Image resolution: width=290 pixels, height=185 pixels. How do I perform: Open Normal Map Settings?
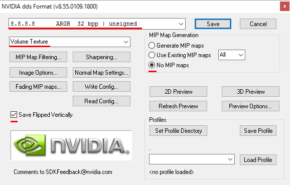point(101,73)
